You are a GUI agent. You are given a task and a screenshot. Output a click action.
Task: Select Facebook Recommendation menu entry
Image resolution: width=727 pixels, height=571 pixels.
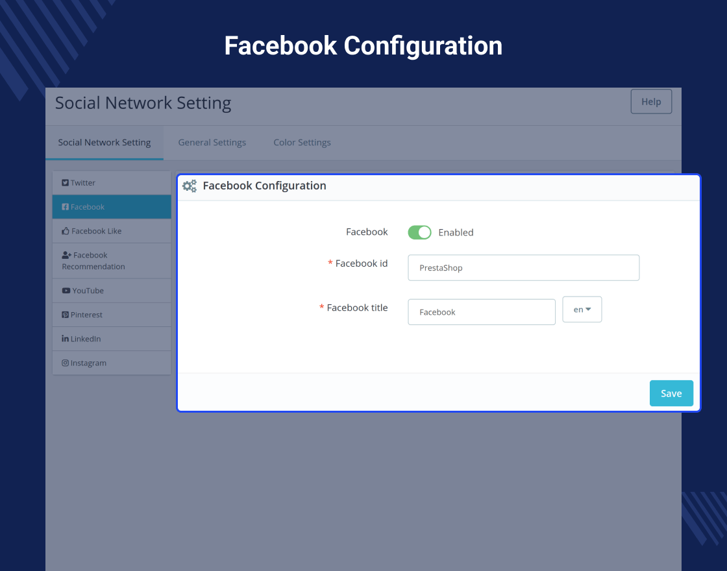click(x=112, y=261)
